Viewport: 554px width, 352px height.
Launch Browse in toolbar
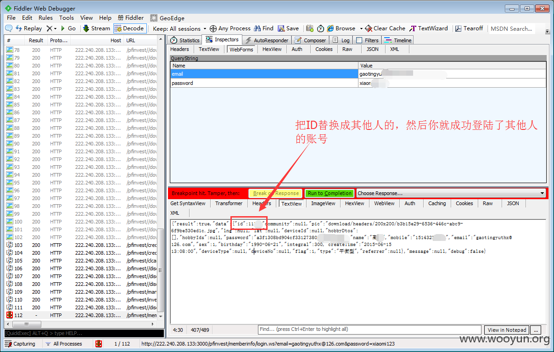point(341,28)
